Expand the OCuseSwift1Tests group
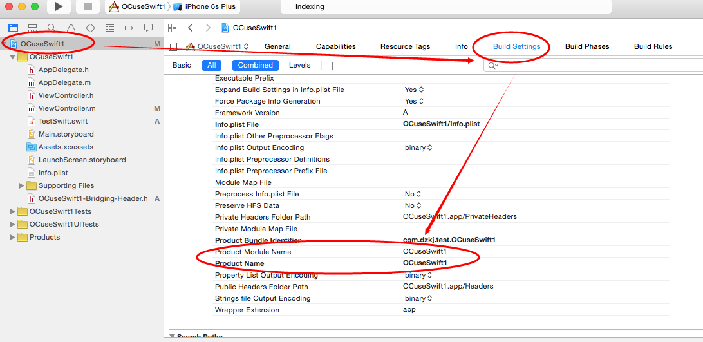 click(13, 211)
